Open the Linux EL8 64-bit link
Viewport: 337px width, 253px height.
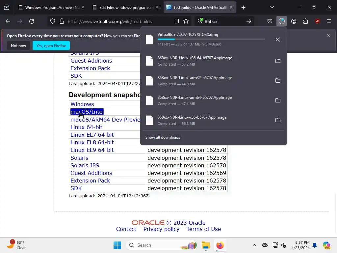[92, 142]
